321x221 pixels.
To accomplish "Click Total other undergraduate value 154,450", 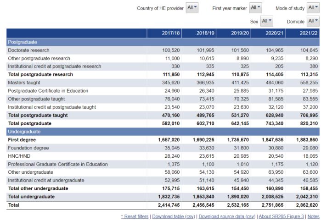I will pos(240,188).
